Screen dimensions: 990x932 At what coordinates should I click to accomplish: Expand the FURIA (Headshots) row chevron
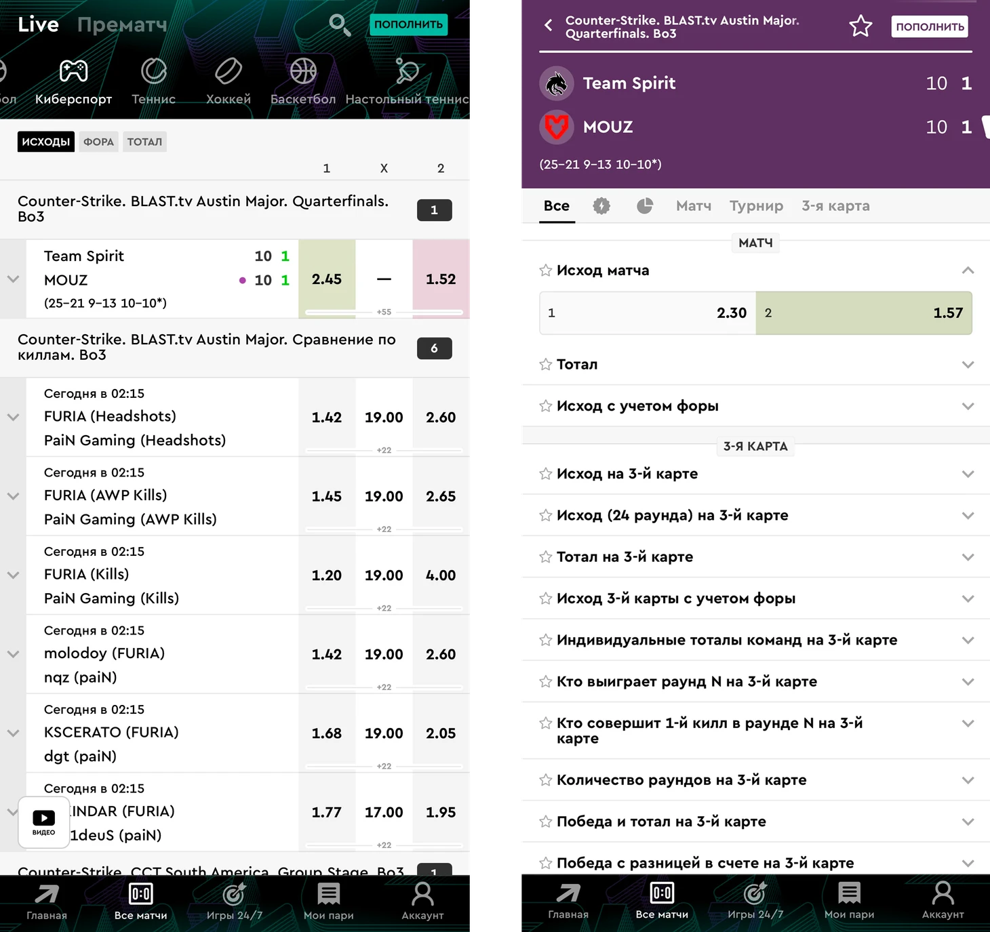point(13,418)
